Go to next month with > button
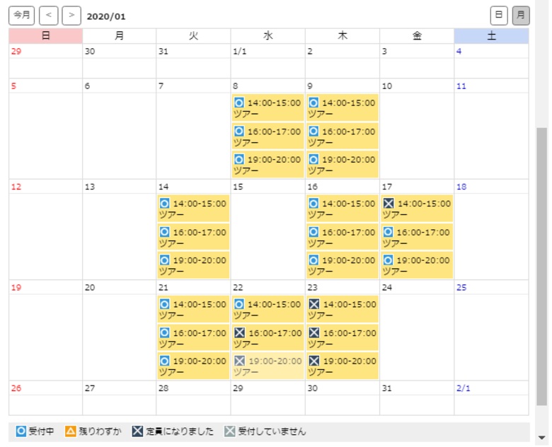This screenshot has width=552, height=447. pos(71,15)
